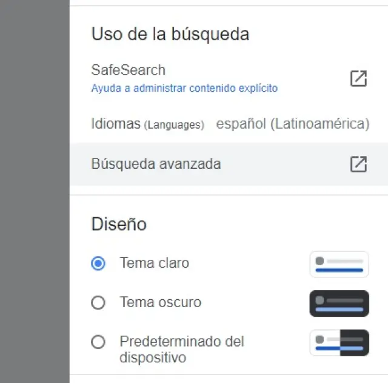Image resolution: width=388 pixels, height=383 pixels.
Task: Click the 'Tema claro' text label
Action: click(155, 263)
